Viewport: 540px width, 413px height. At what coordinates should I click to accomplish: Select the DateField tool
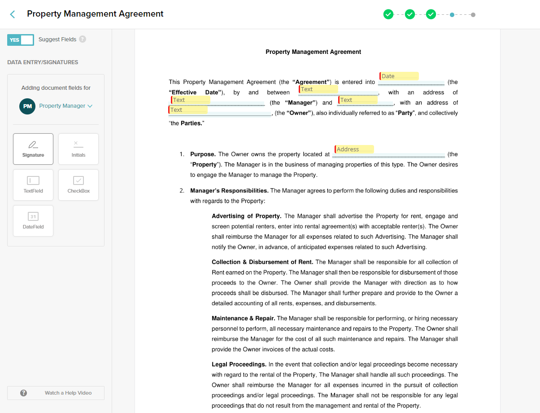click(33, 220)
